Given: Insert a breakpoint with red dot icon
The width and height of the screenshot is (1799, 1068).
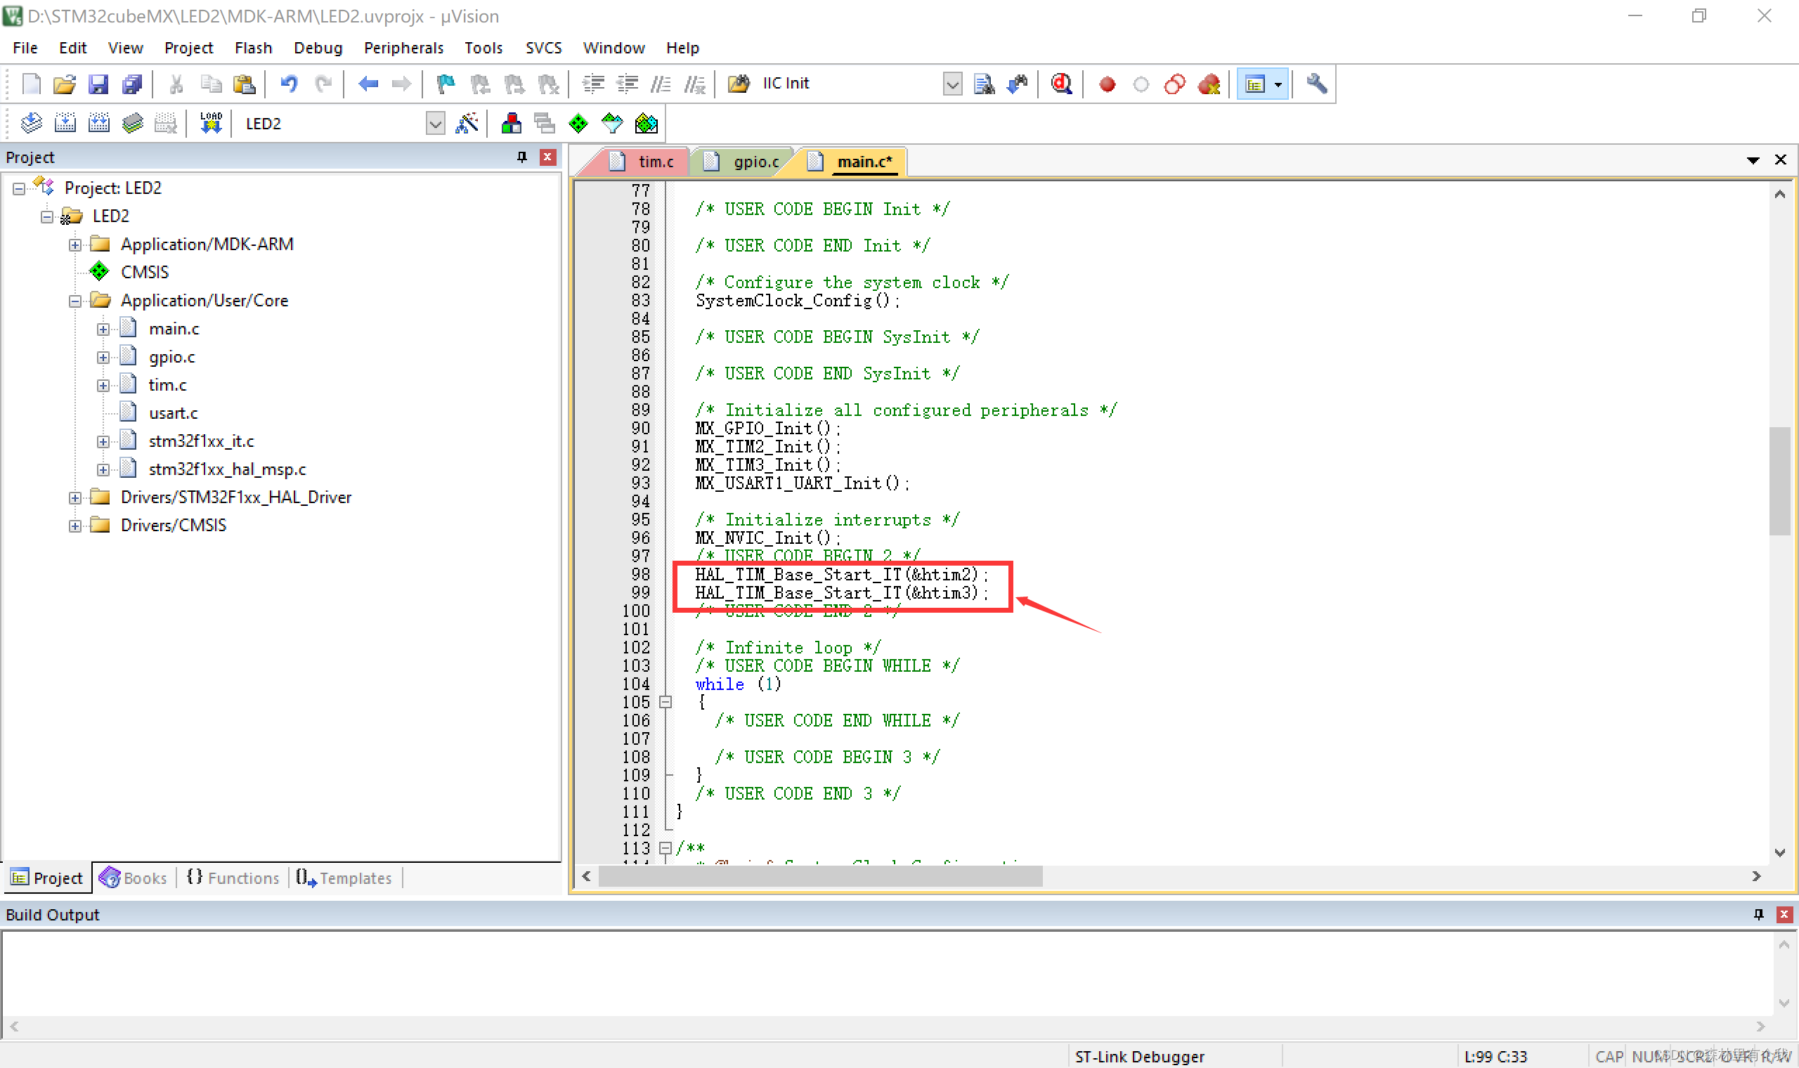Looking at the screenshot, I should [x=1107, y=84].
